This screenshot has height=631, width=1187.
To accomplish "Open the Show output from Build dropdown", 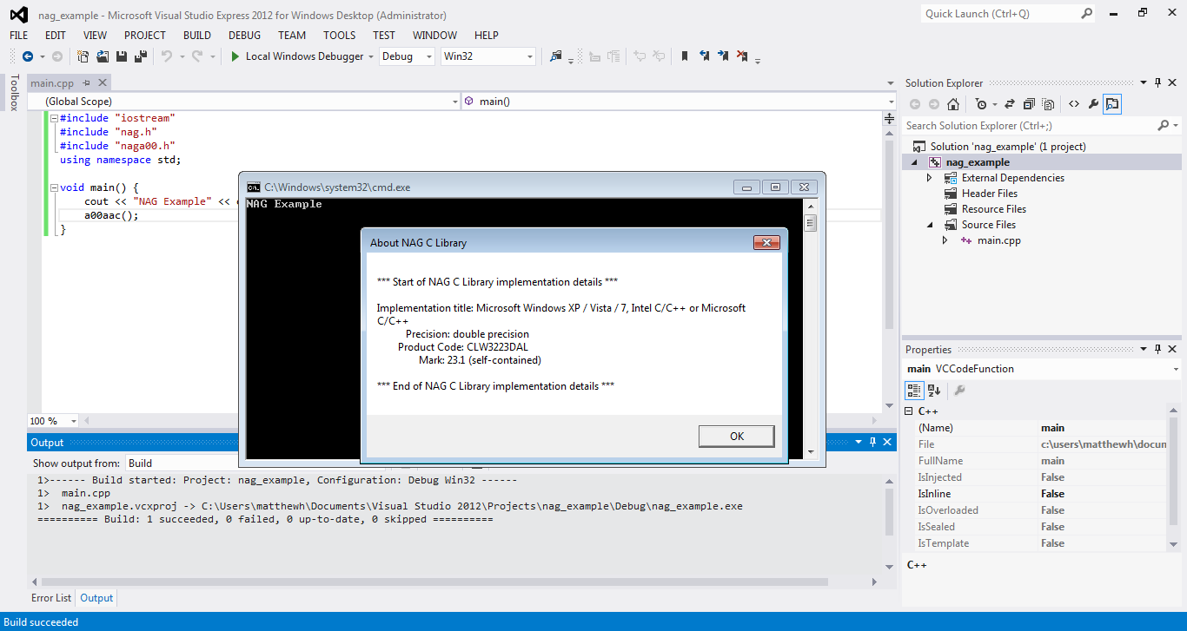I will click(x=182, y=463).
